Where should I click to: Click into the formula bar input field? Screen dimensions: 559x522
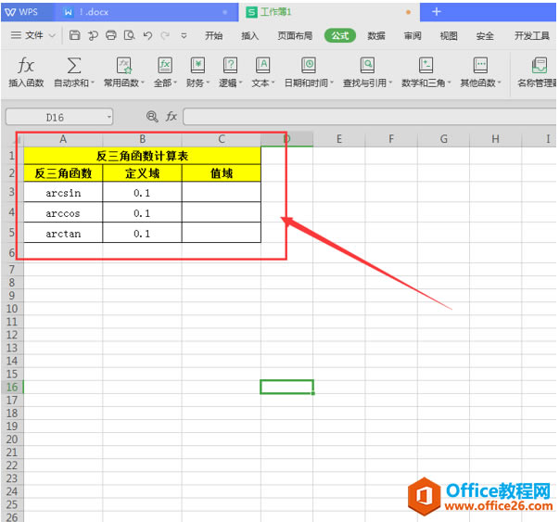point(369,117)
